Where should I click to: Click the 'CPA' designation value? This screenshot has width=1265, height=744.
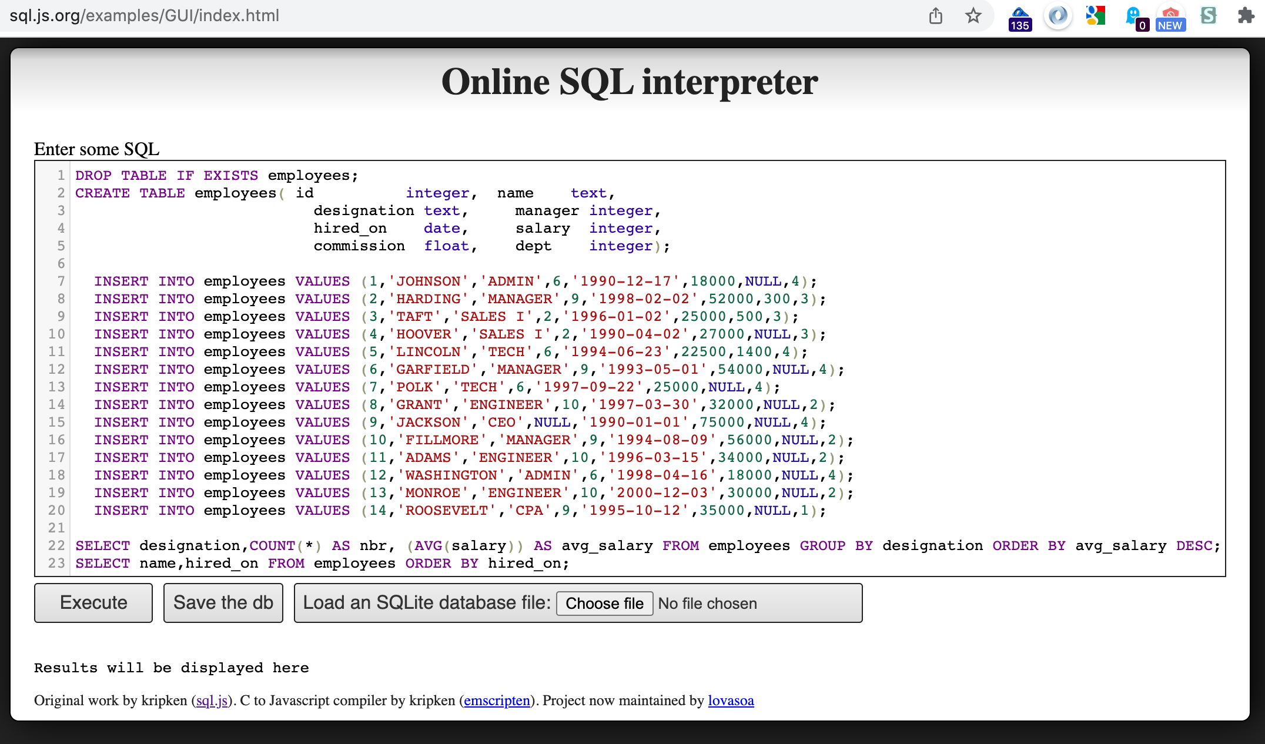pyautogui.click(x=529, y=511)
